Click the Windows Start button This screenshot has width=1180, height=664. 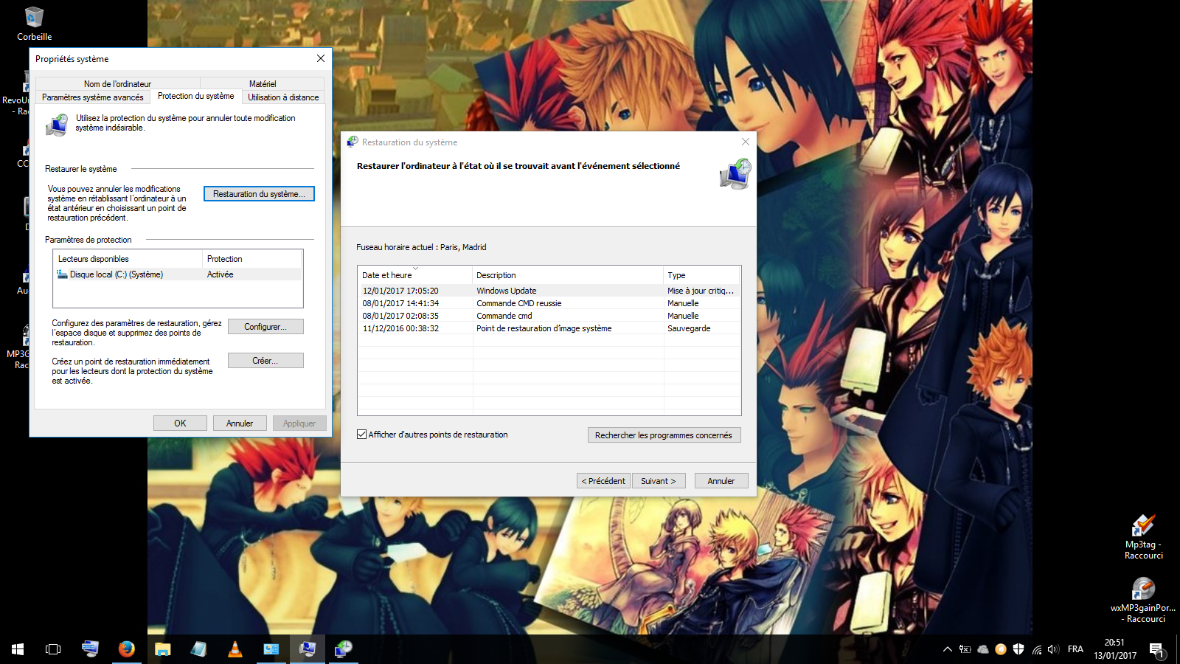coord(18,649)
